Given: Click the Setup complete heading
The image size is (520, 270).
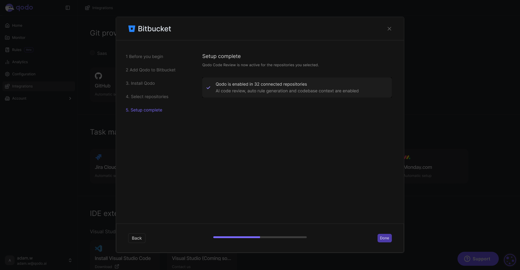Looking at the screenshot, I should 221,56.
